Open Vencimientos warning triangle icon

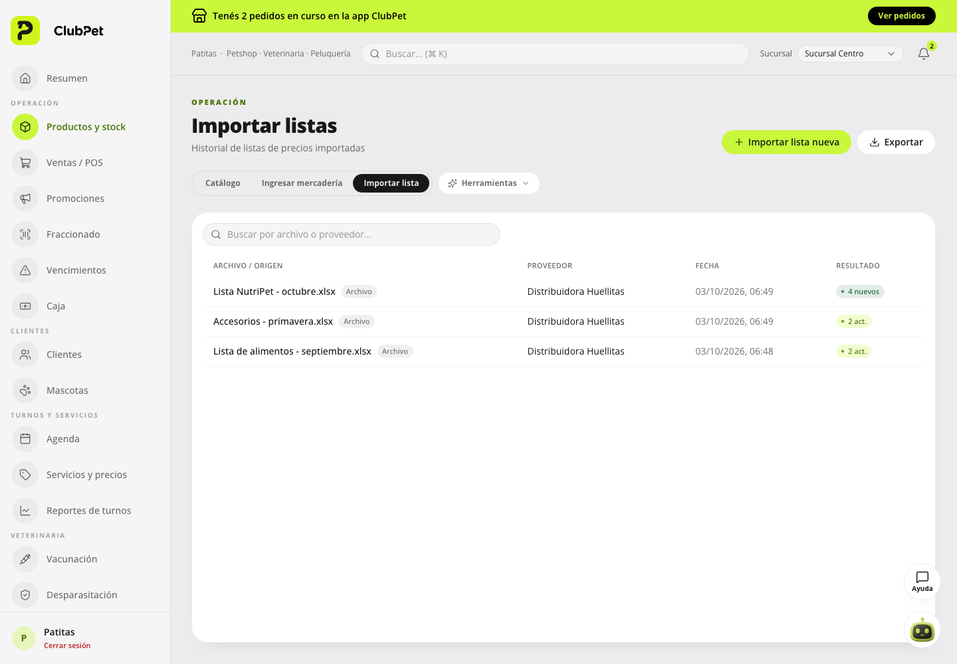[25, 270]
